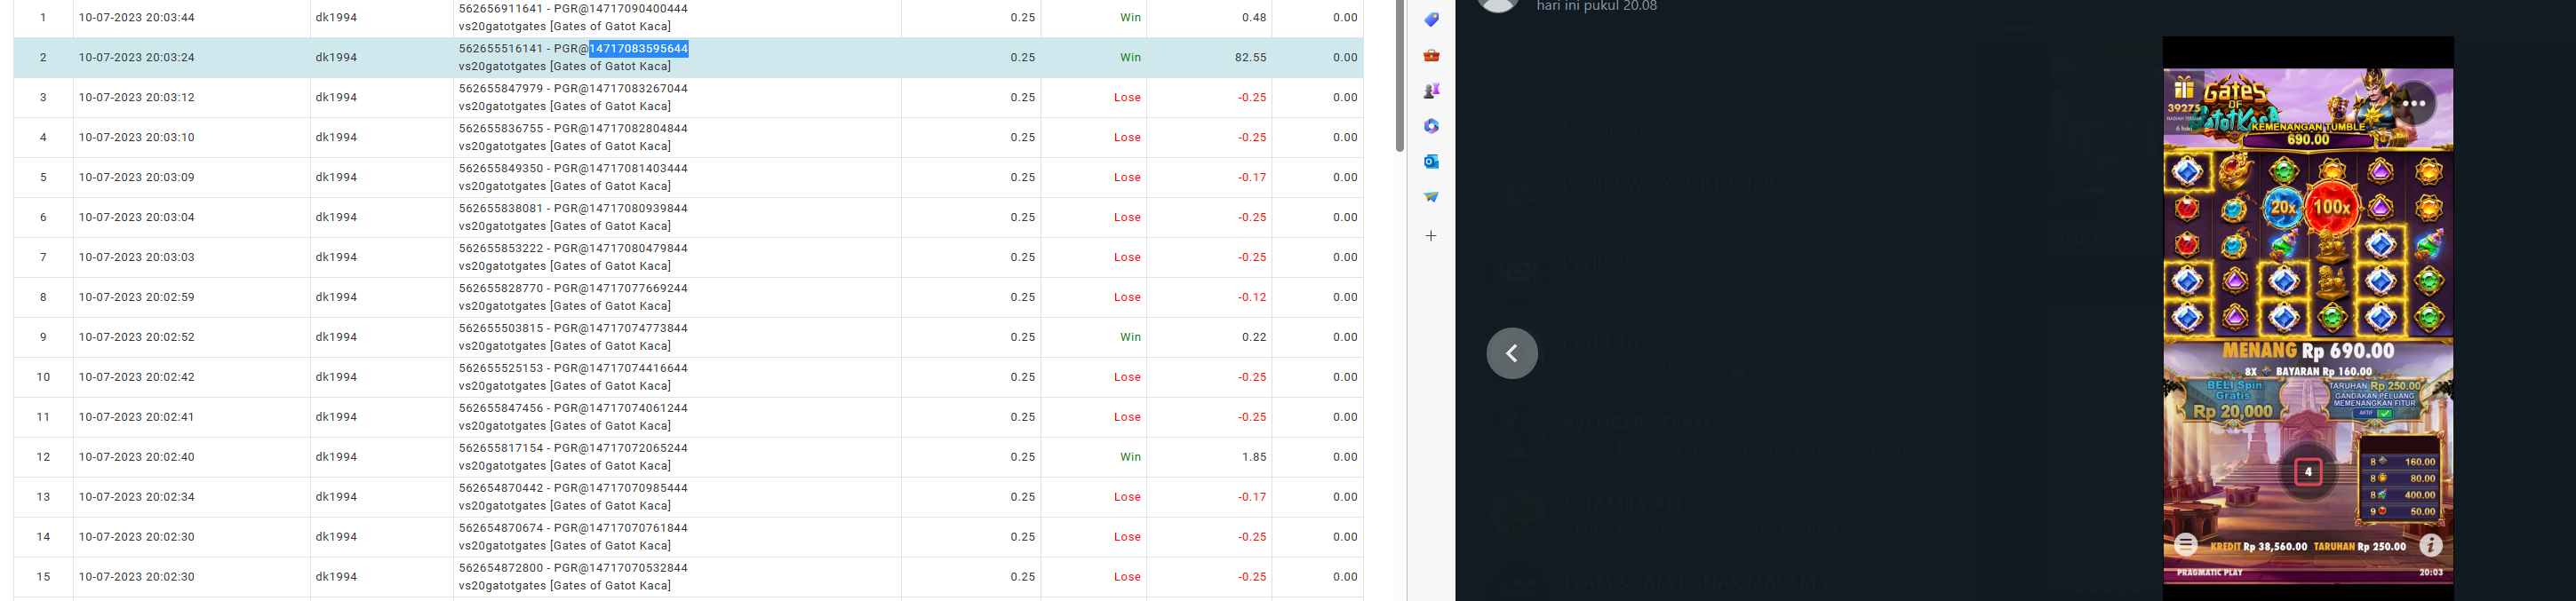Click transaction 562655525153 - PGR@14717074416644
Viewport: 2576px width, 601px height.
(573, 368)
